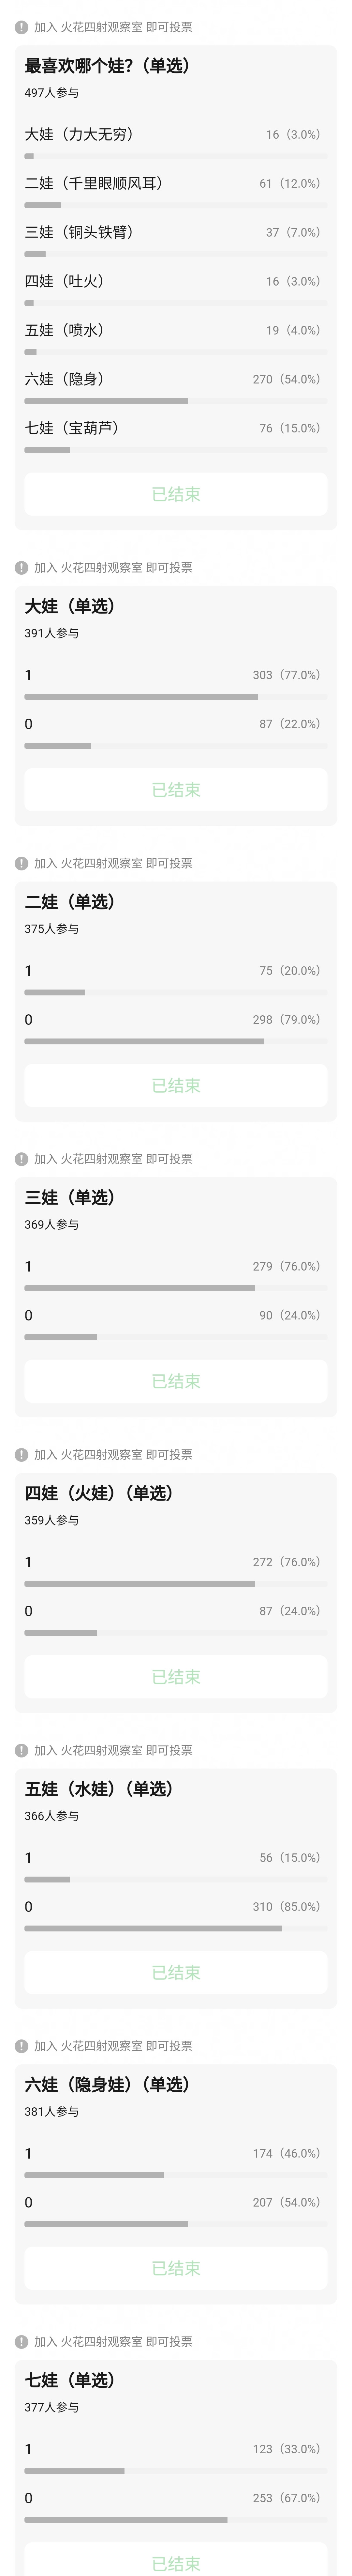
Task: Select 二娃(千里眼顺风耳) option
Action: tap(94, 183)
